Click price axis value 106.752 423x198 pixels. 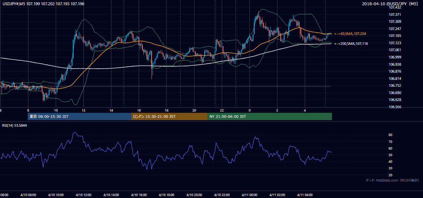pos(395,86)
